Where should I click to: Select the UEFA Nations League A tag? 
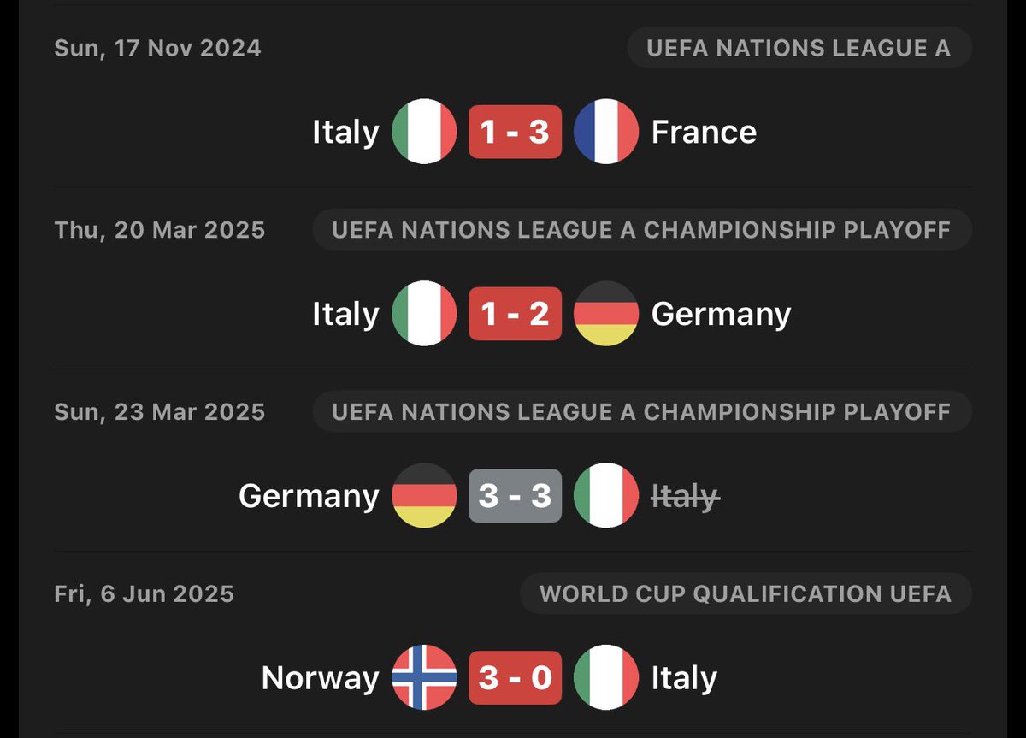pos(799,48)
